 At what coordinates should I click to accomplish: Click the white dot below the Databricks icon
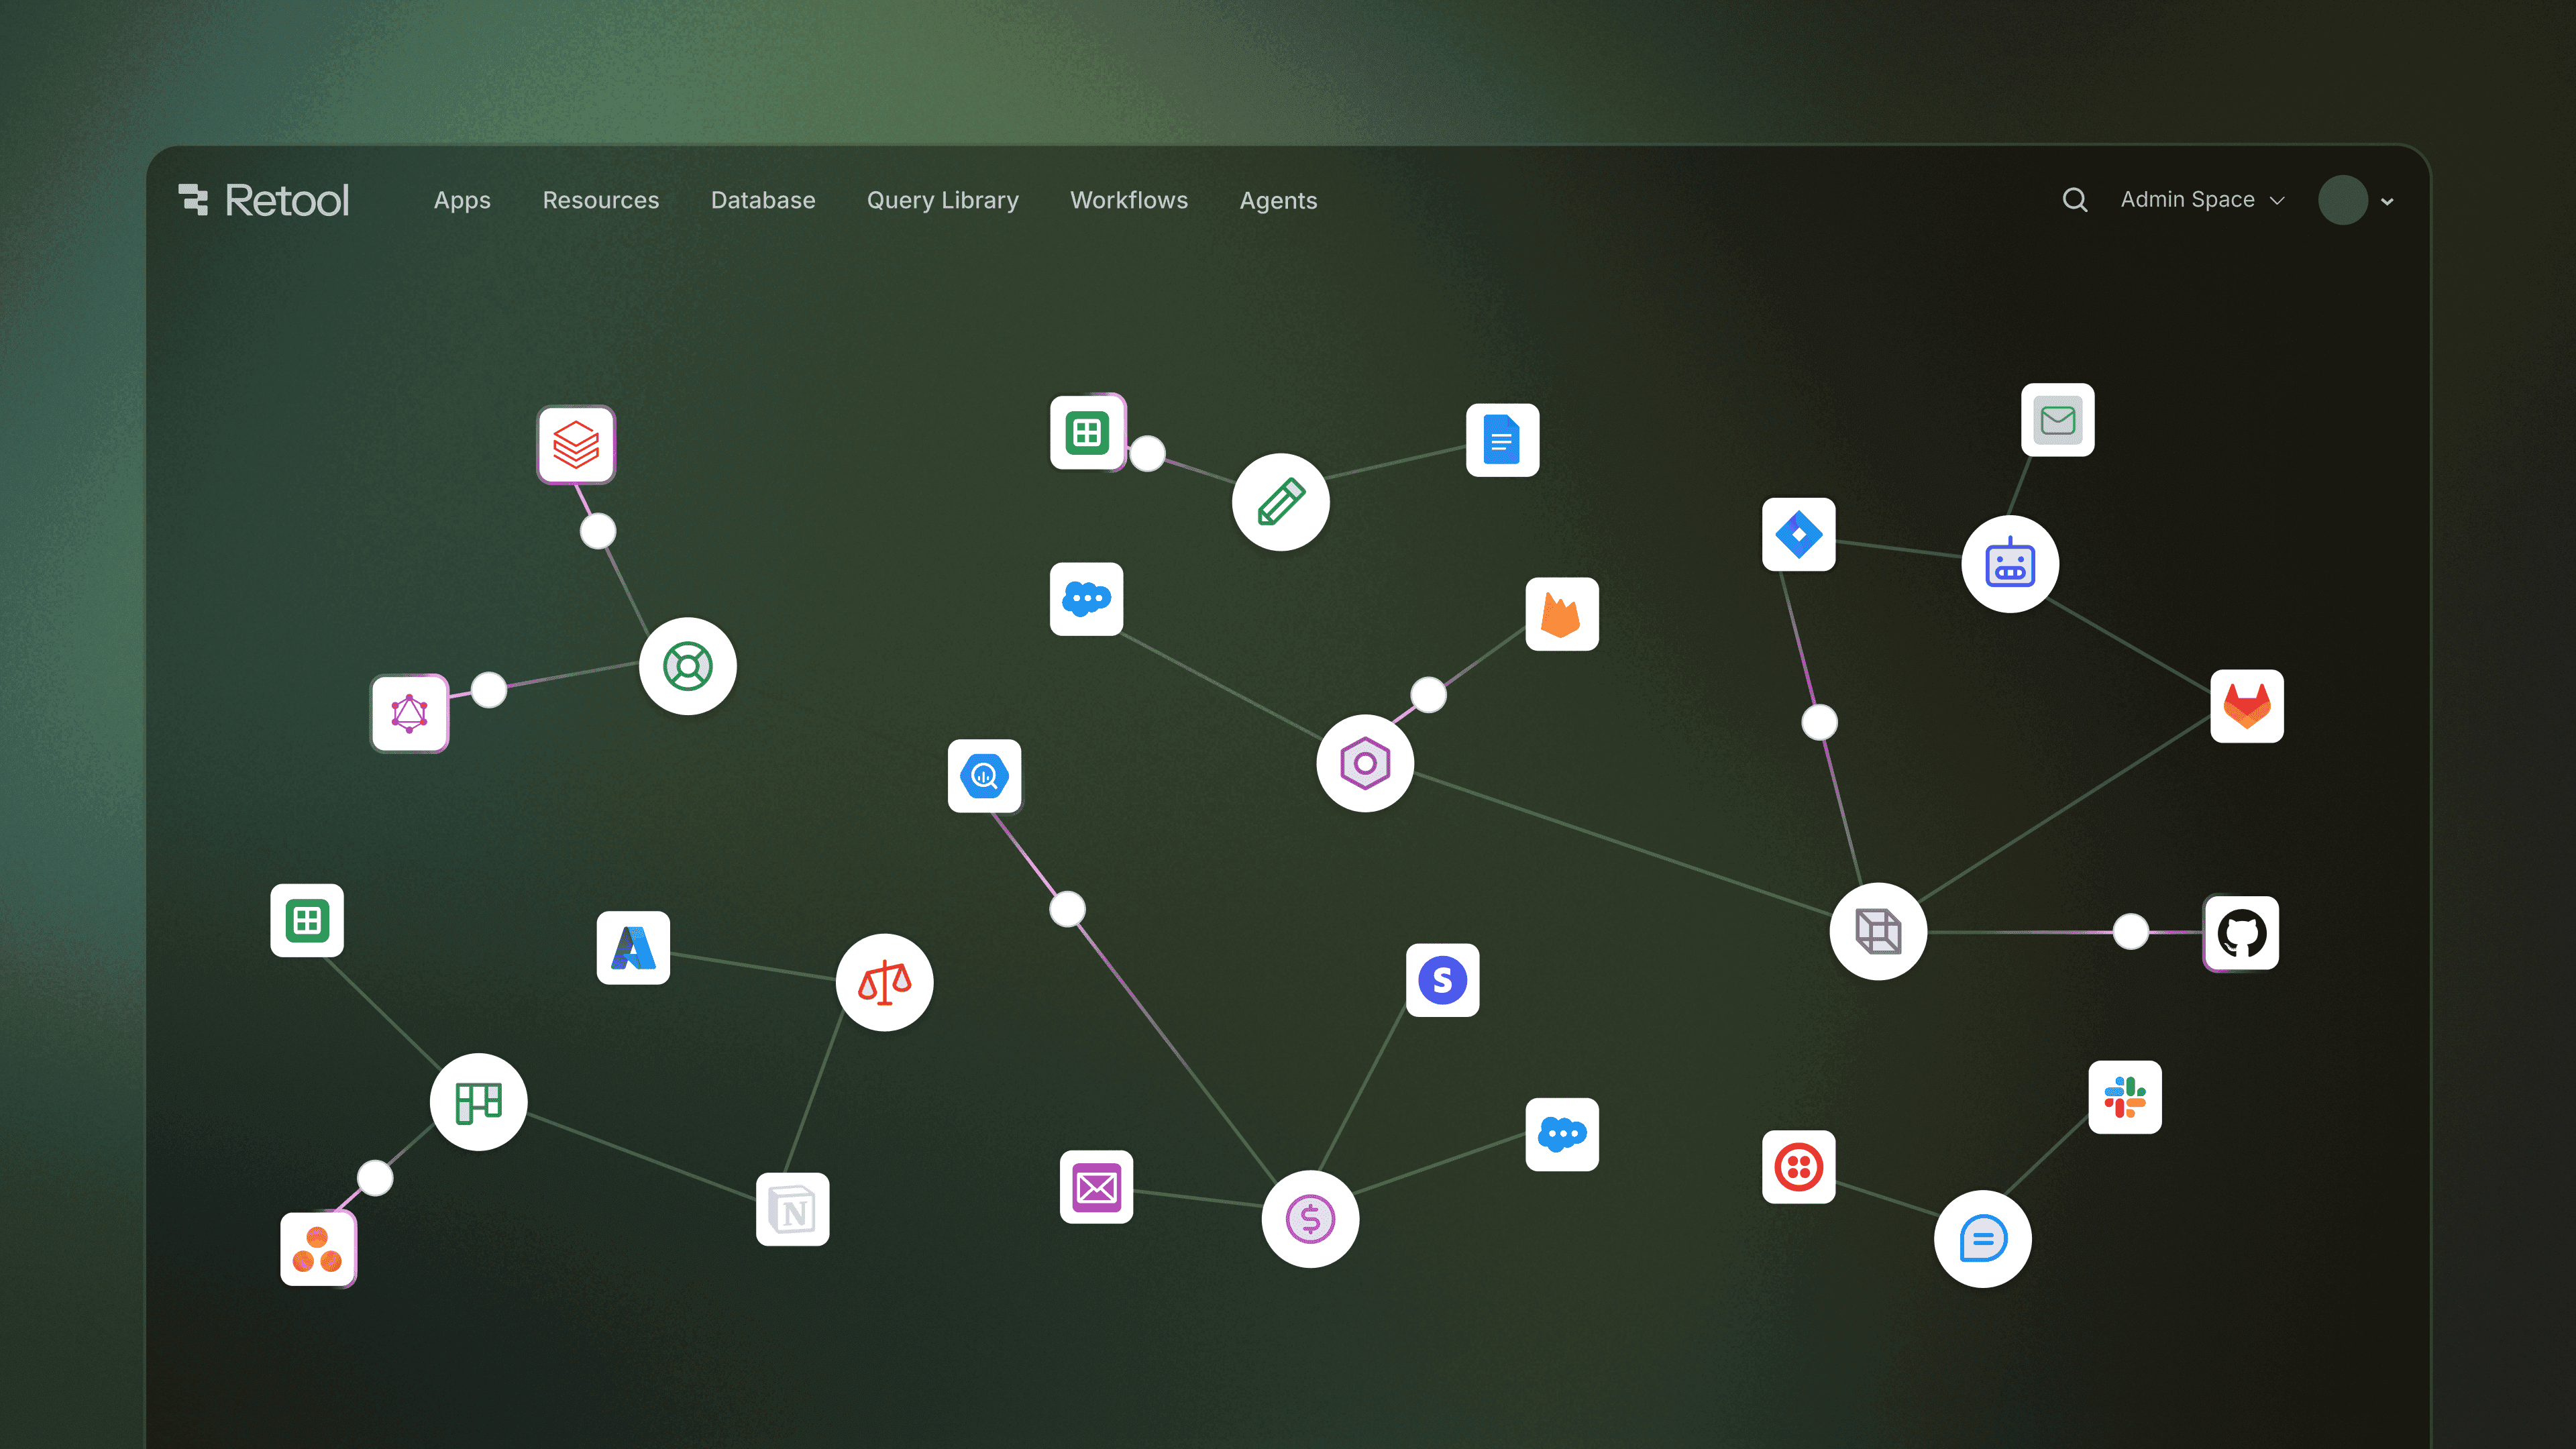pyautogui.click(x=598, y=531)
